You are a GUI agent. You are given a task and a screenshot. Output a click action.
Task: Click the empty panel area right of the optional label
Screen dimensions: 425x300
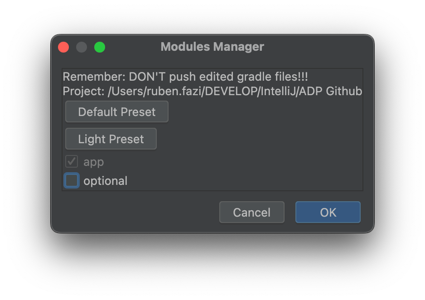point(245,181)
